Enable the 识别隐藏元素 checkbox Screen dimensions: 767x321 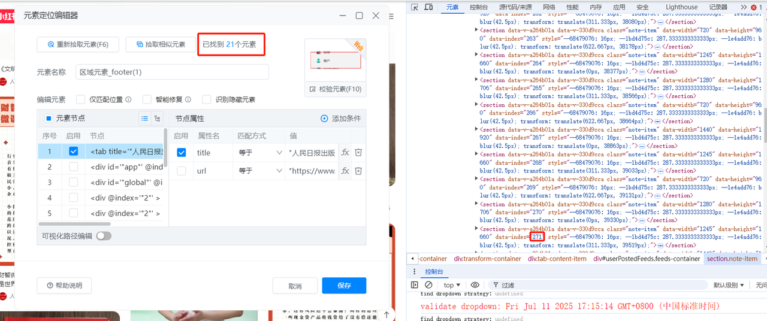tap(207, 99)
